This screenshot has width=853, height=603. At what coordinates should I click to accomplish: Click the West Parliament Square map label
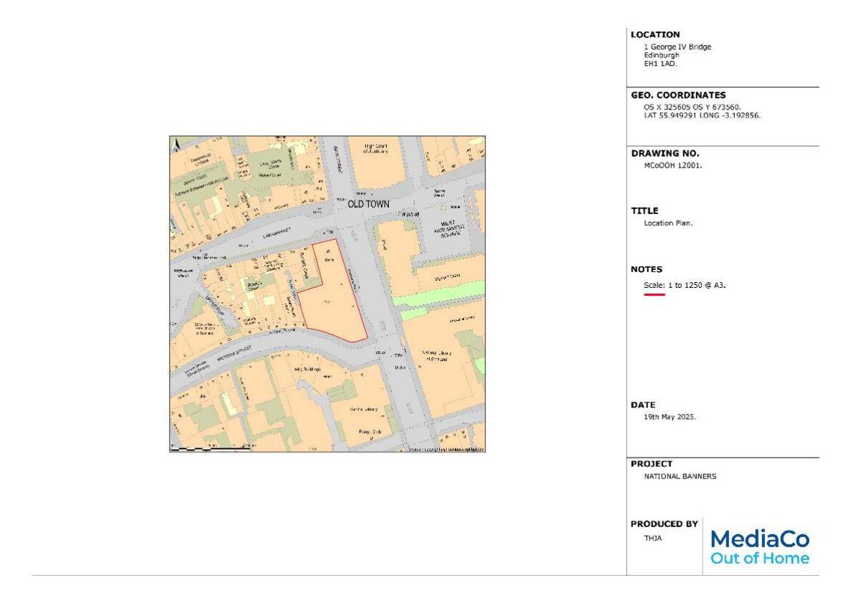click(x=449, y=228)
